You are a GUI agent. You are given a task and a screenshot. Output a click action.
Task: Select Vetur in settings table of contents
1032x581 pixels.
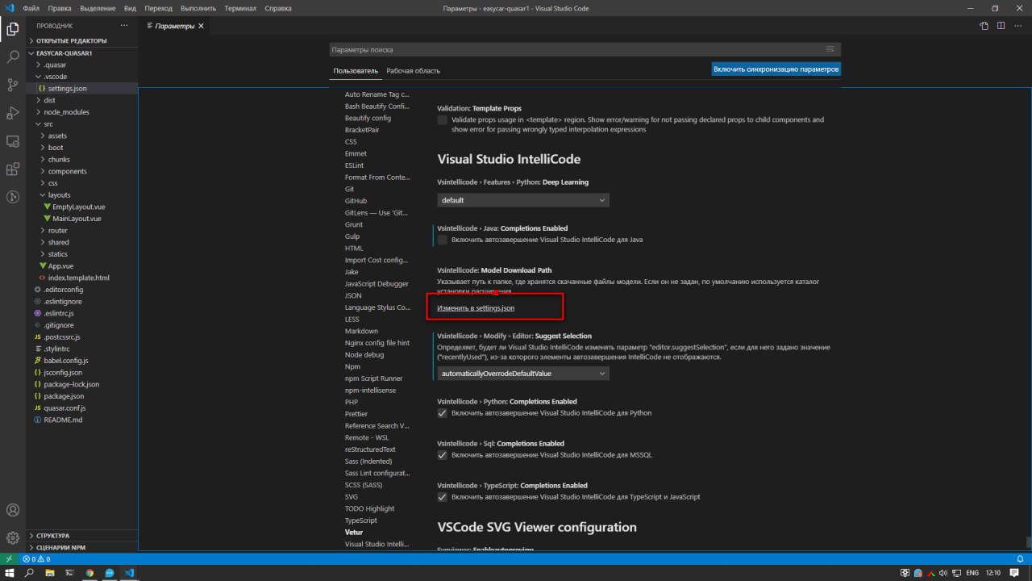pos(354,532)
